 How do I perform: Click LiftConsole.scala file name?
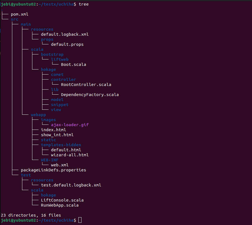point(62,200)
